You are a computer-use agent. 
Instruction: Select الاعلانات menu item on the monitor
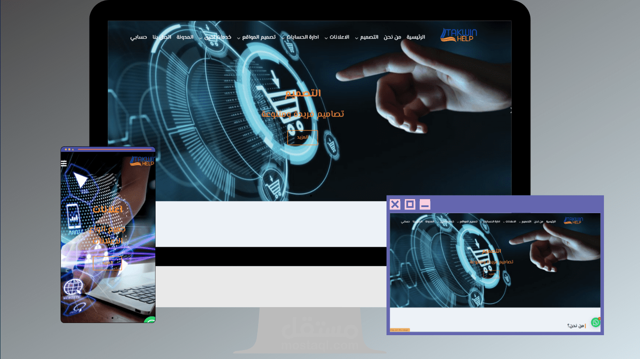tap(340, 37)
